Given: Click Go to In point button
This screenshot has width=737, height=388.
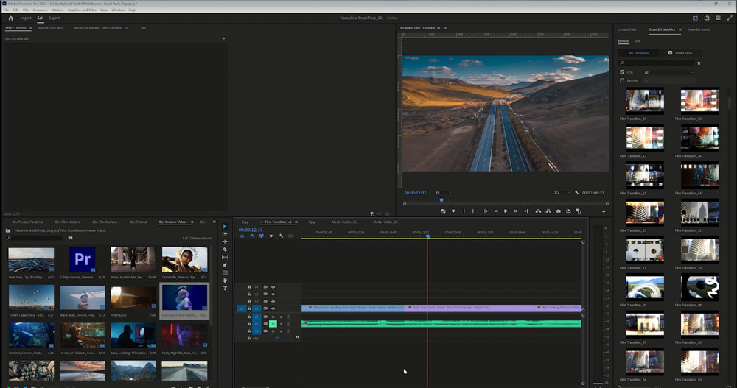Looking at the screenshot, I should point(486,211).
